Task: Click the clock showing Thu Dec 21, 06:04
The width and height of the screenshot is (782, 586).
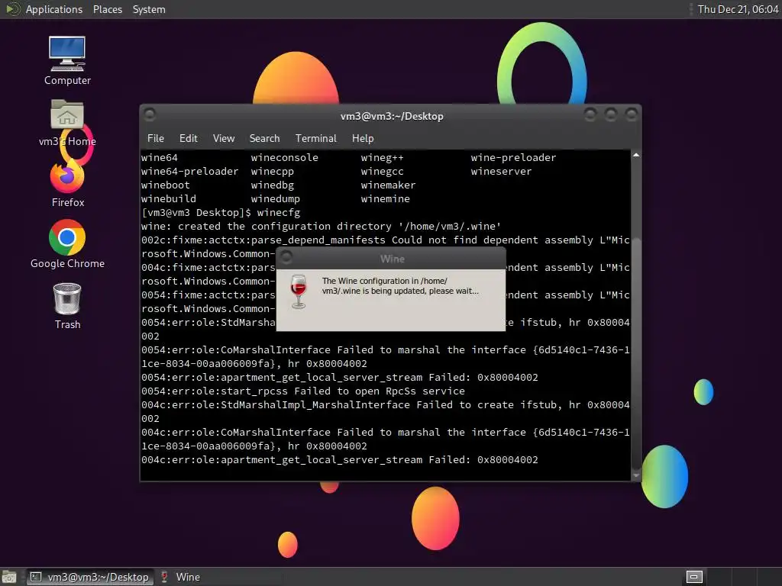Action: pos(738,9)
